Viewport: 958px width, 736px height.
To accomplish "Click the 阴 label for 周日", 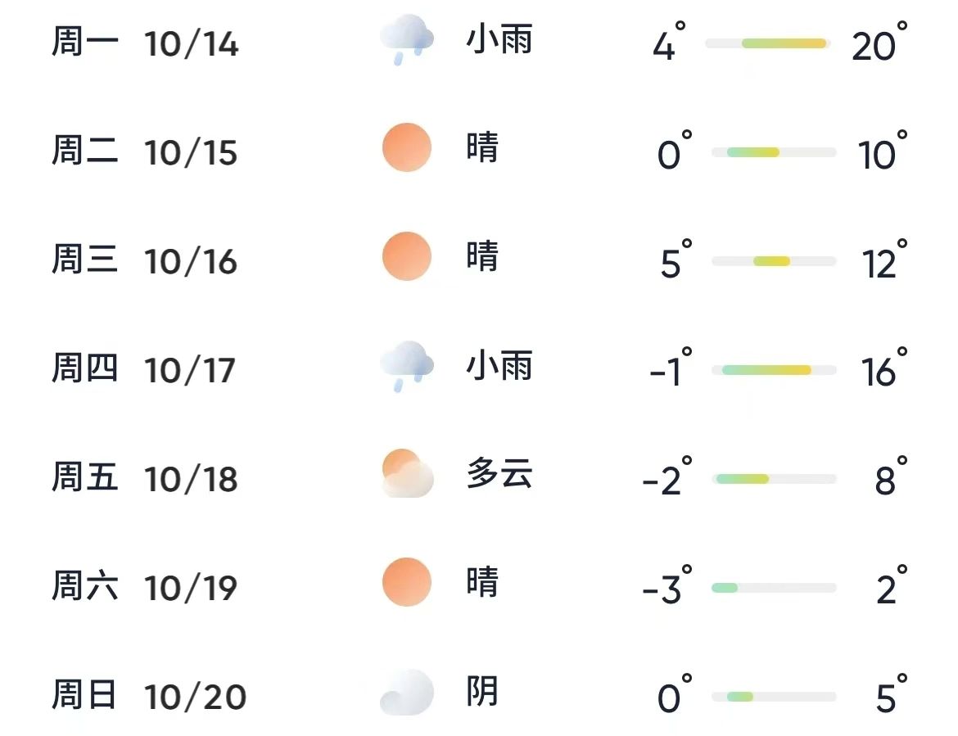I will [x=482, y=692].
